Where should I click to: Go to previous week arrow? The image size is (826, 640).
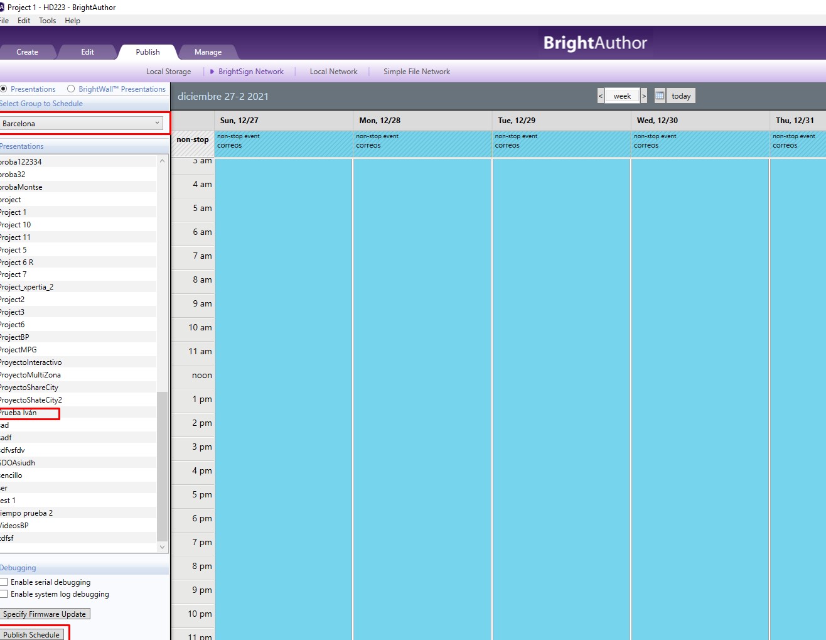(x=601, y=96)
